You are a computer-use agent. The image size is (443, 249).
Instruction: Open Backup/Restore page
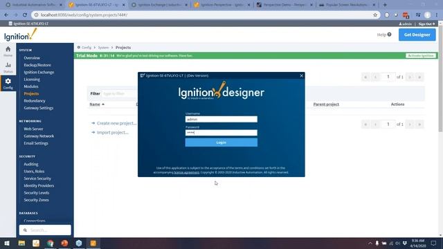tap(37, 65)
